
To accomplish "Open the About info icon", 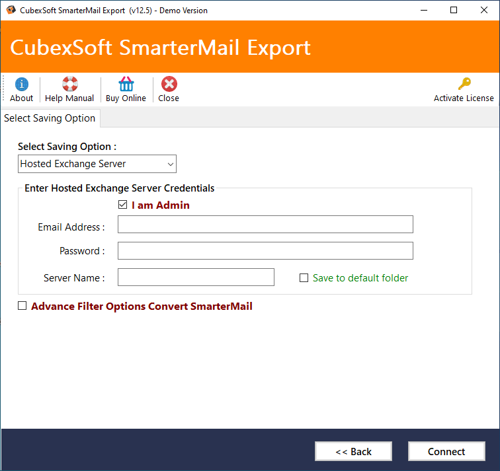I will click(21, 85).
